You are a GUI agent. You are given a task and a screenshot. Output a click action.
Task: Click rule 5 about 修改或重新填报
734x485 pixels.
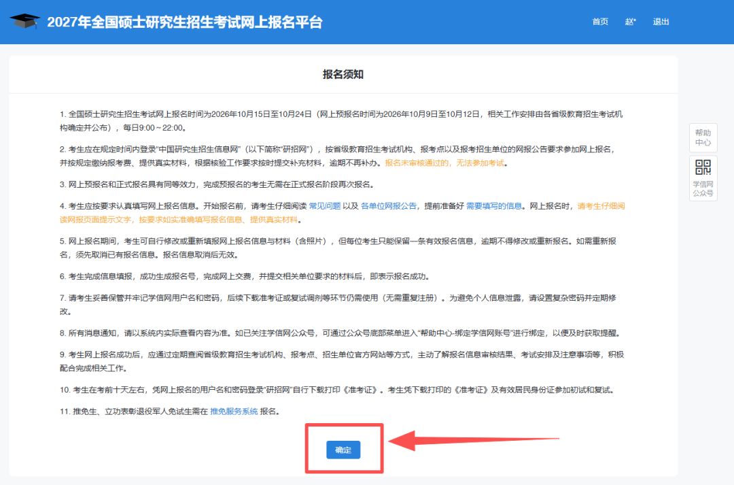[338, 248]
